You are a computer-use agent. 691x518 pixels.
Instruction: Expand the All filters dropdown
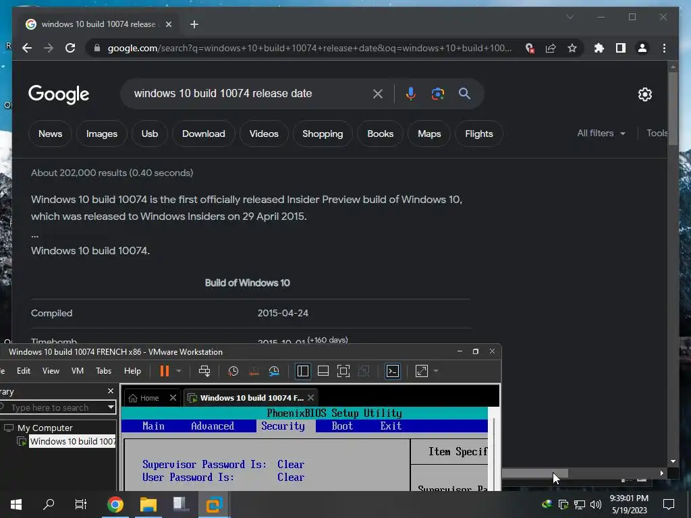tap(601, 133)
